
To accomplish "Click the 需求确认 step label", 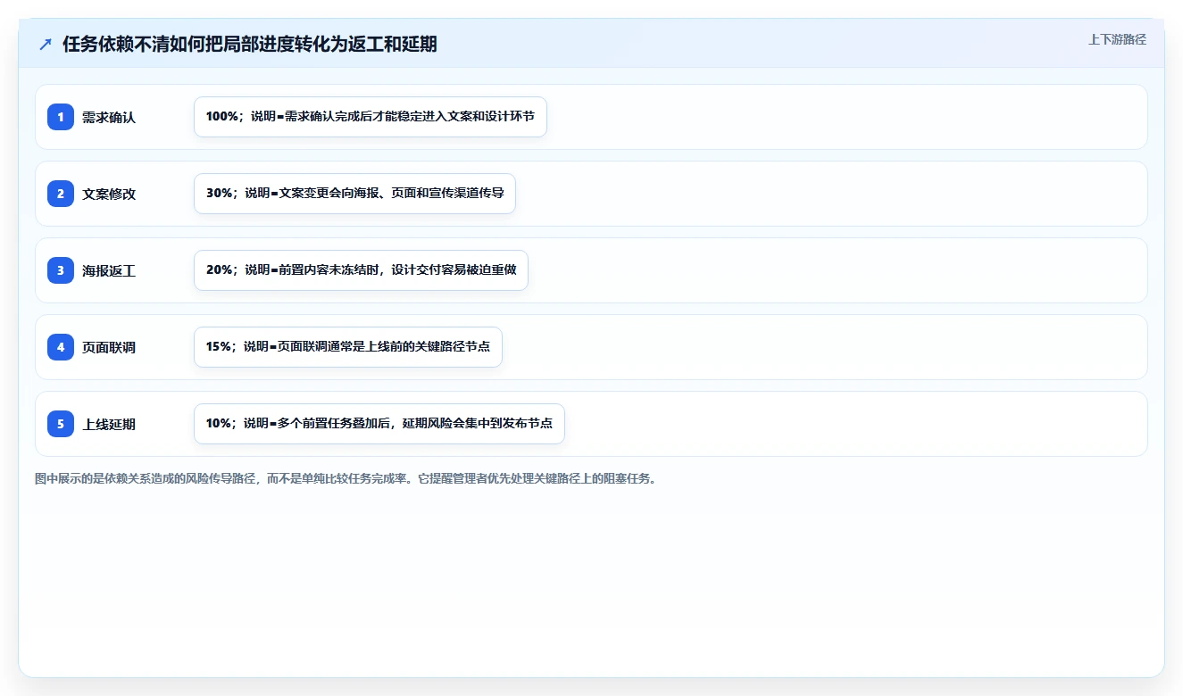I will (x=109, y=117).
